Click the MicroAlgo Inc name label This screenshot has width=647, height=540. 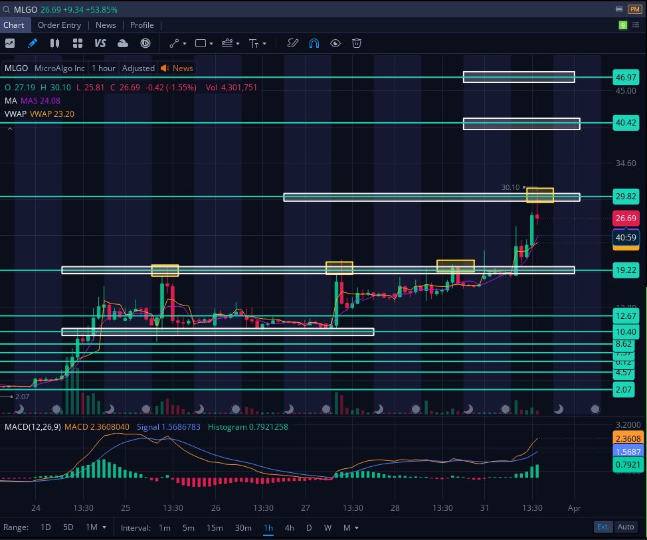click(x=59, y=68)
